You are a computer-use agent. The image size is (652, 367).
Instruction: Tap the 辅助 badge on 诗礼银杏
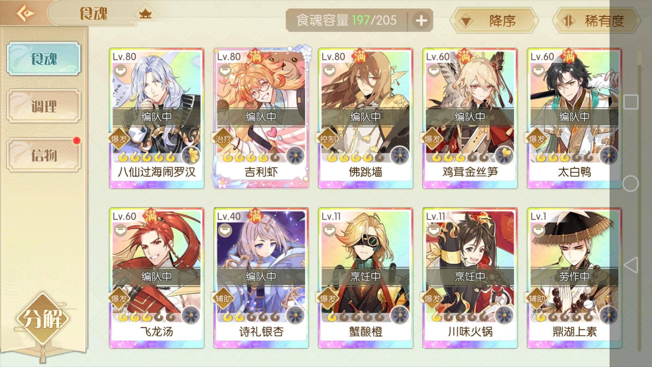pyautogui.click(x=223, y=298)
